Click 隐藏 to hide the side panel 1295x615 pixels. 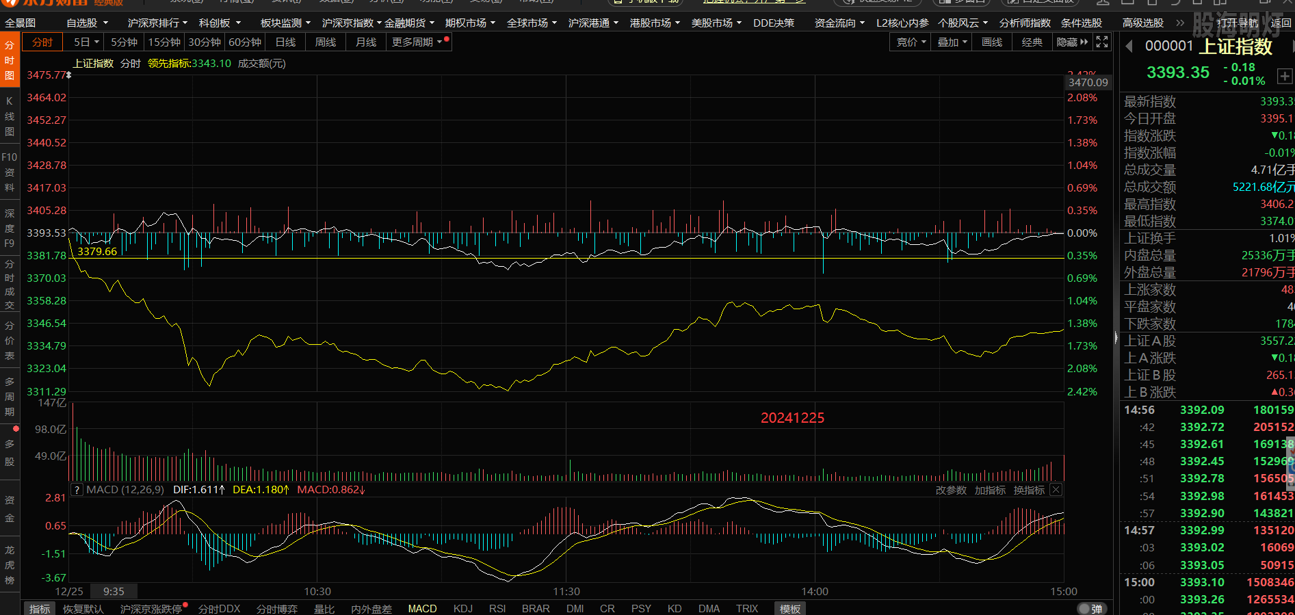click(1072, 42)
